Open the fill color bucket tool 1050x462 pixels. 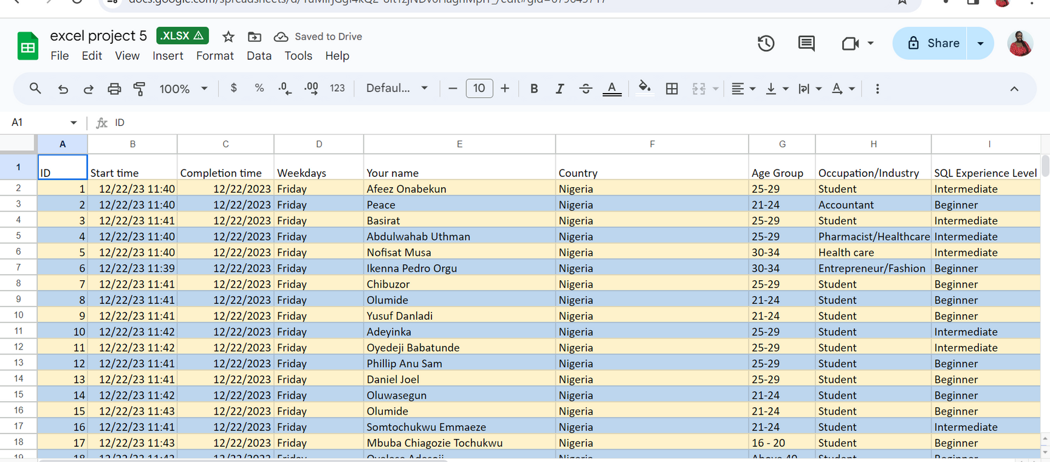click(644, 88)
